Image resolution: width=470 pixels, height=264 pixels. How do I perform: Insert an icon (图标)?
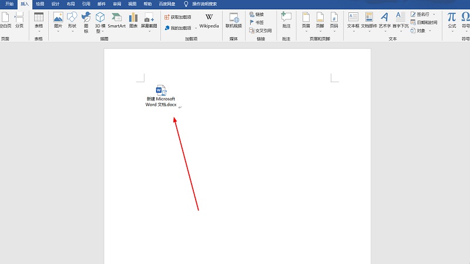[x=86, y=22]
